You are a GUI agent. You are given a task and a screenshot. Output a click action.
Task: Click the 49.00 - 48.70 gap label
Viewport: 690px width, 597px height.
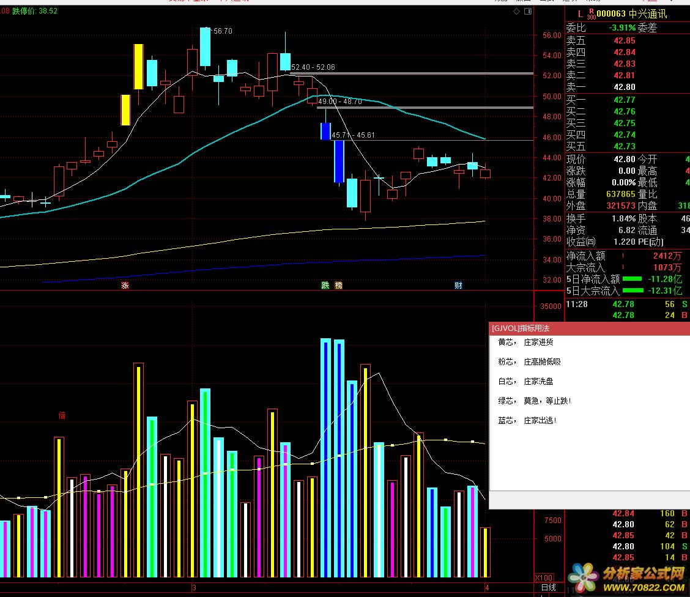tap(339, 102)
